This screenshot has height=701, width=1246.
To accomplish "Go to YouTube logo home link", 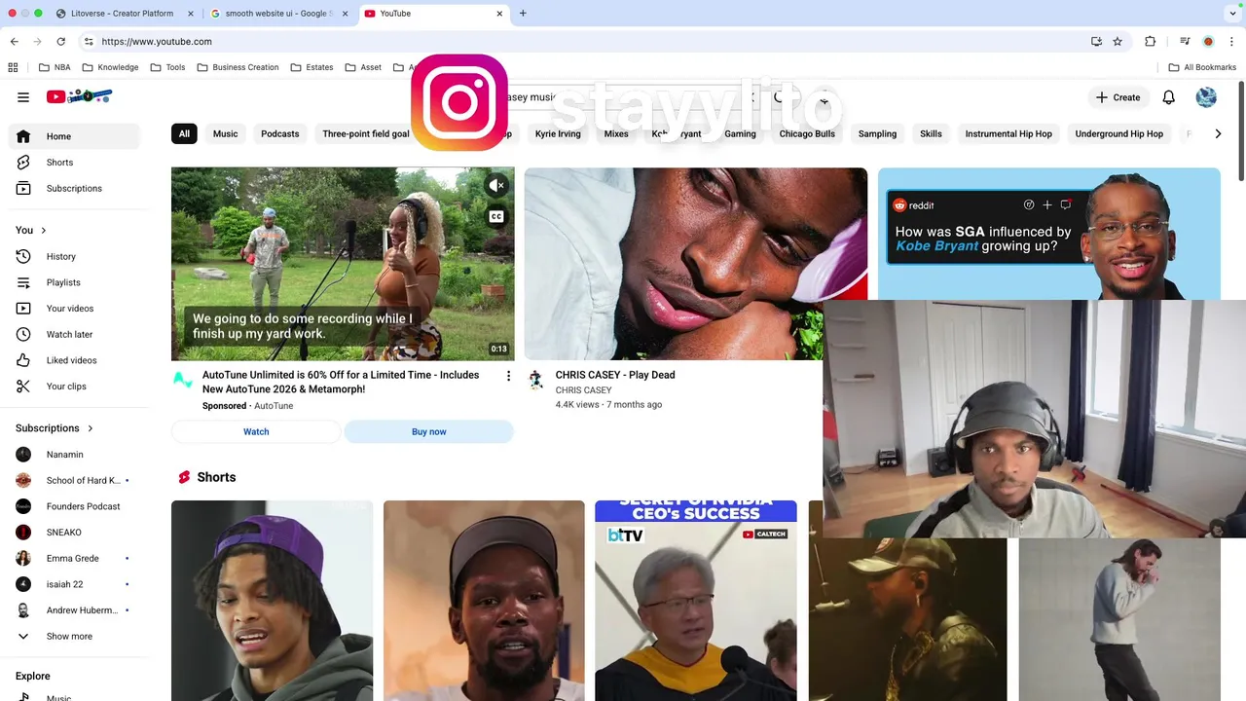I will [x=80, y=96].
